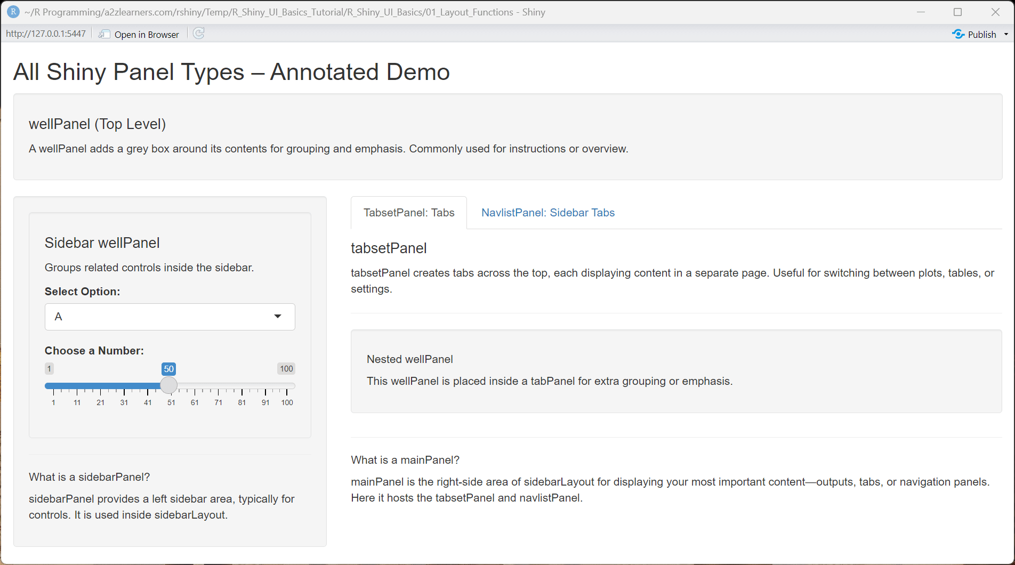1015x565 pixels.
Task: Click the caret inside the Select Option combo box
Action: 278,316
